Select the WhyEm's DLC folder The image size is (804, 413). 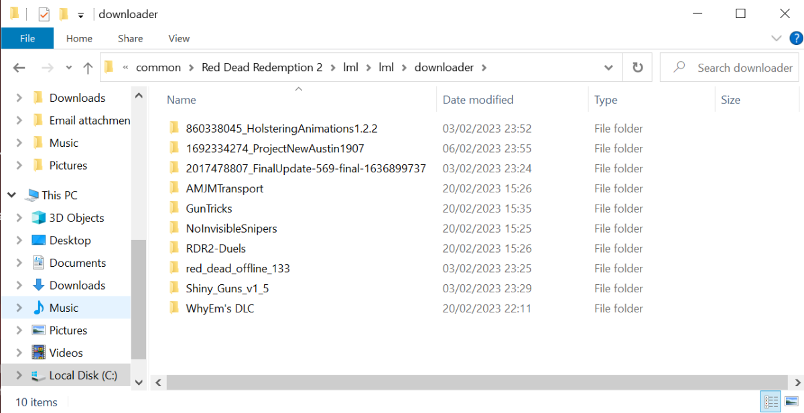point(220,308)
